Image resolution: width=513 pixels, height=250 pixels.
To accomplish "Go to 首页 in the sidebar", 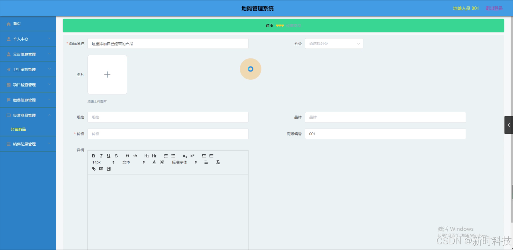I will tap(28, 24).
